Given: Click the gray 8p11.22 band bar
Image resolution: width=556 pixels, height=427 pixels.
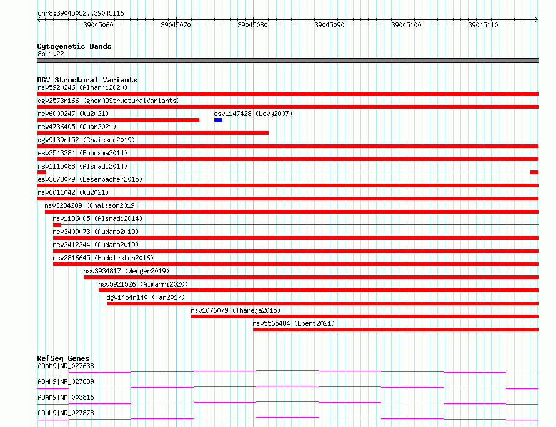Looking at the screenshot, I should [287, 61].
